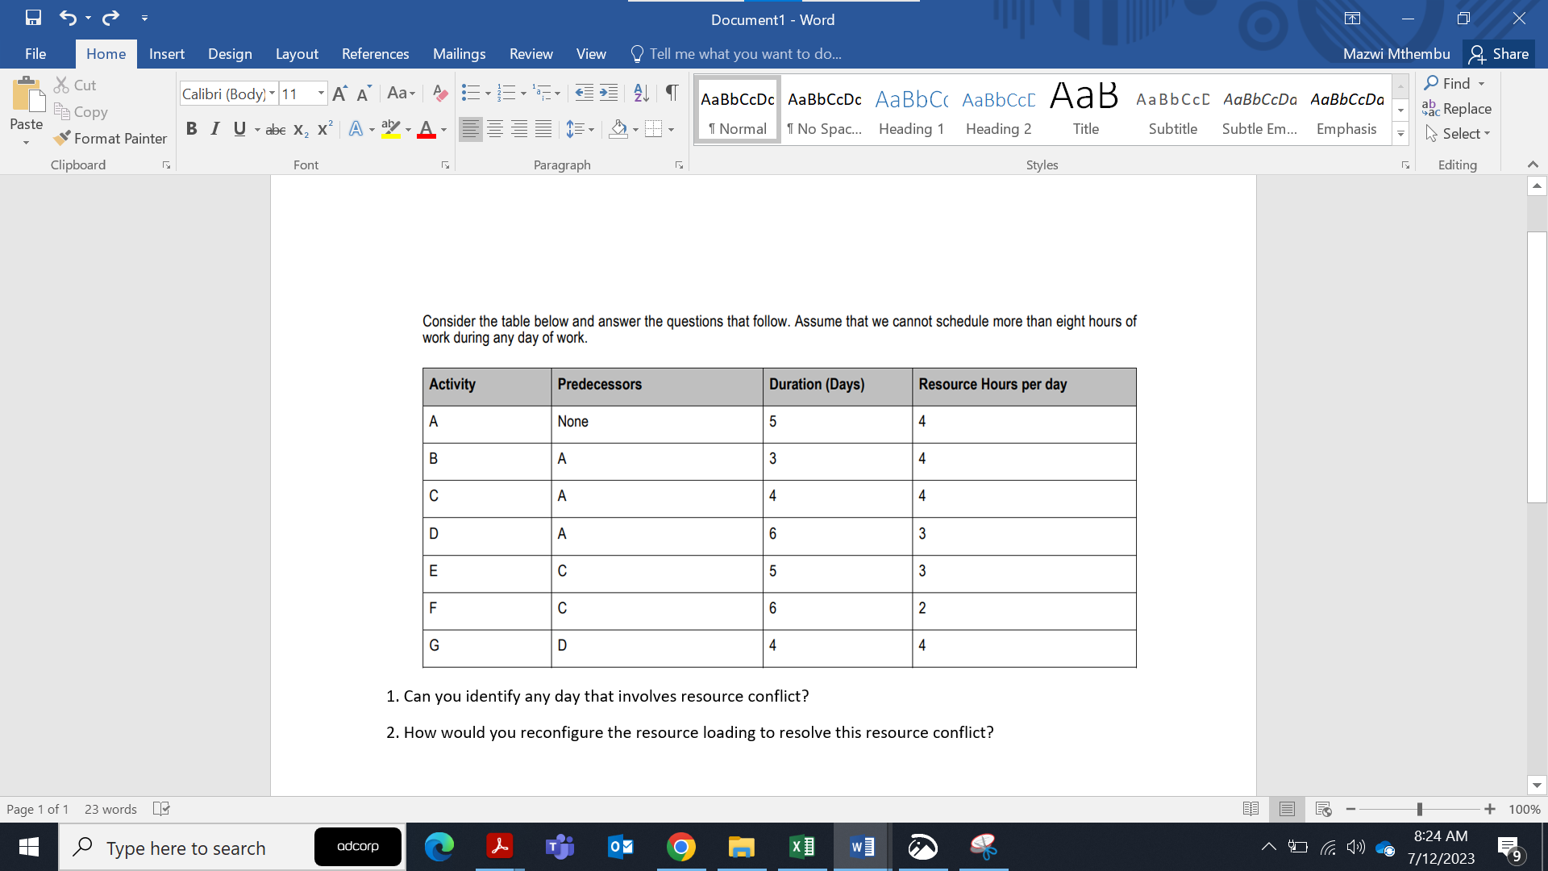1548x871 pixels.
Task: Enable italic formatting
Action: pyautogui.click(x=214, y=128)
